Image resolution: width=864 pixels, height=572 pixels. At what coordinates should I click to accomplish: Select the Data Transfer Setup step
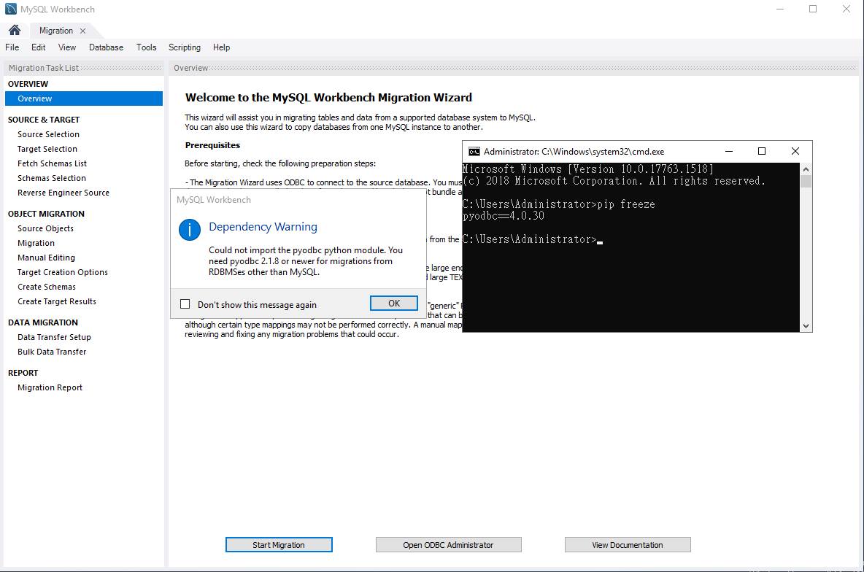[x=55, y=337]
